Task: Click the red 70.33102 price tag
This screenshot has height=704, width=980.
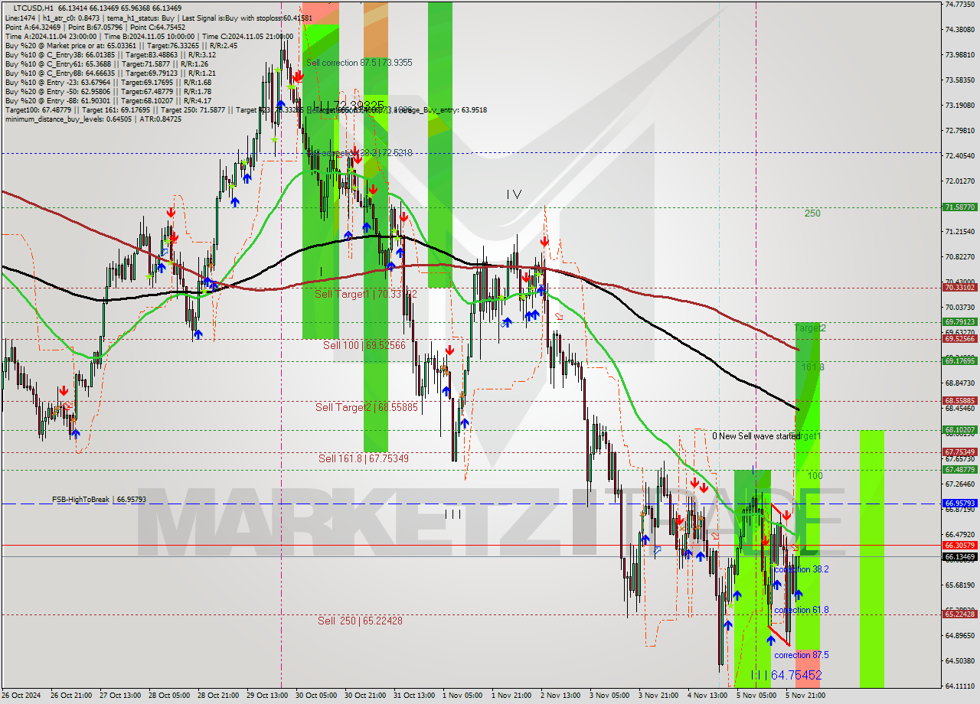Action: (959, 288)
